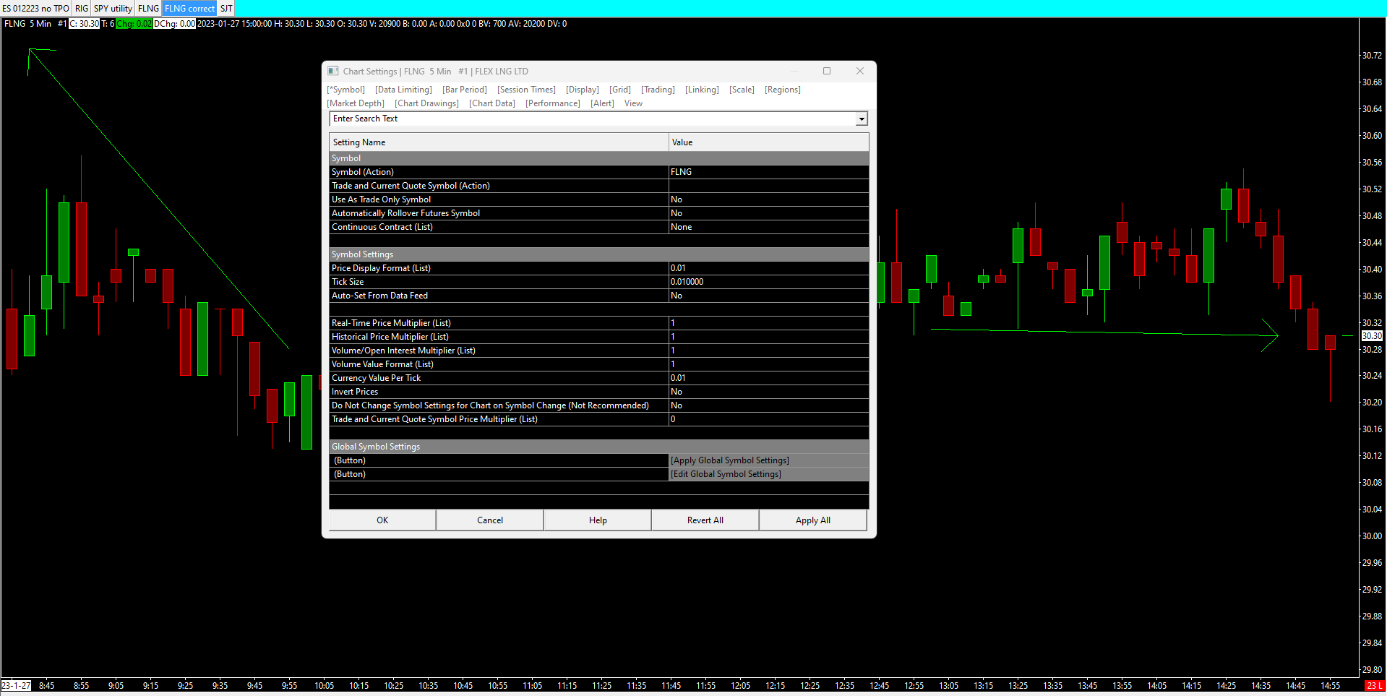Switch to the SPY utility chart tab
This screenshot has height=696, width=1387.
point(113,9)
